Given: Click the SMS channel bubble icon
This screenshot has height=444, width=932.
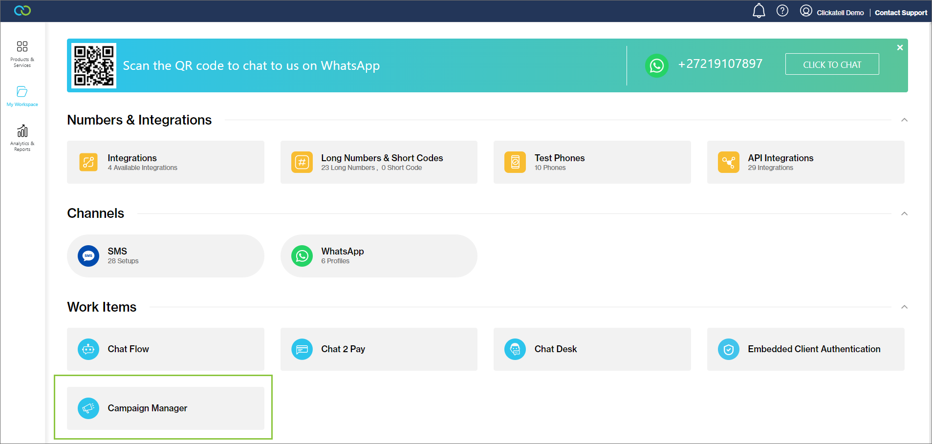Looking at the screenshot, I should (88, 256).
